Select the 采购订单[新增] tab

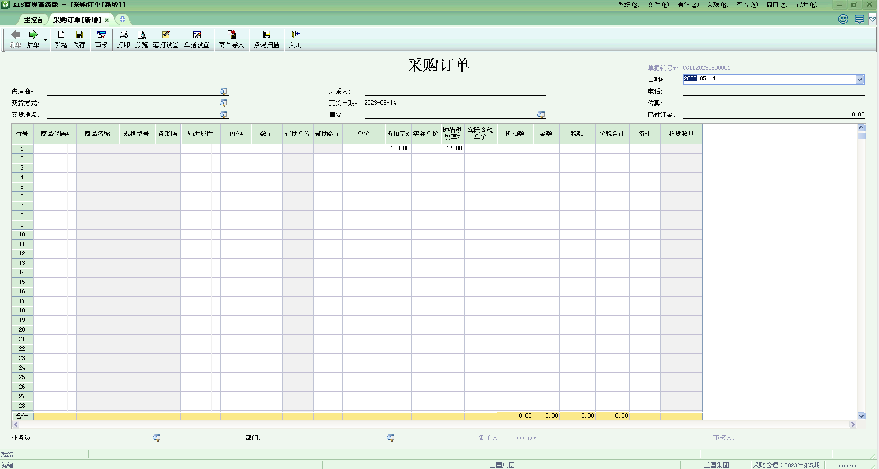[77, 20]
